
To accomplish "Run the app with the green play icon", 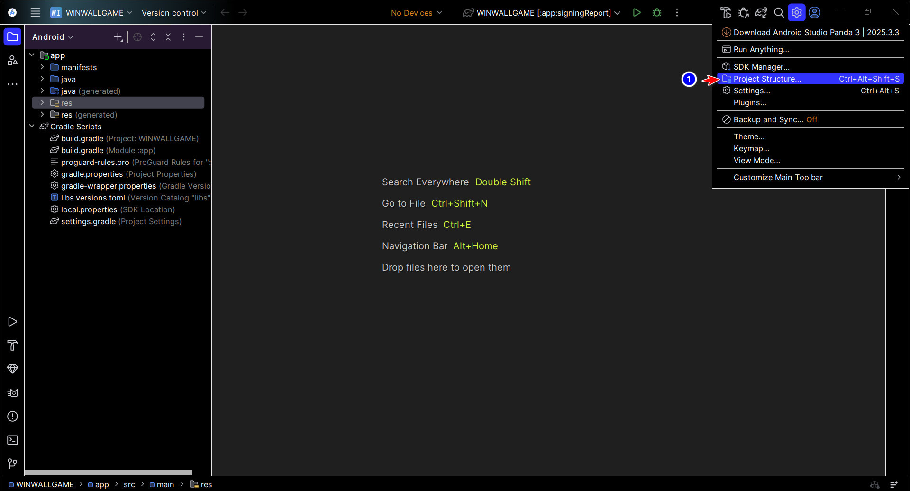I will tap(637, 12).
